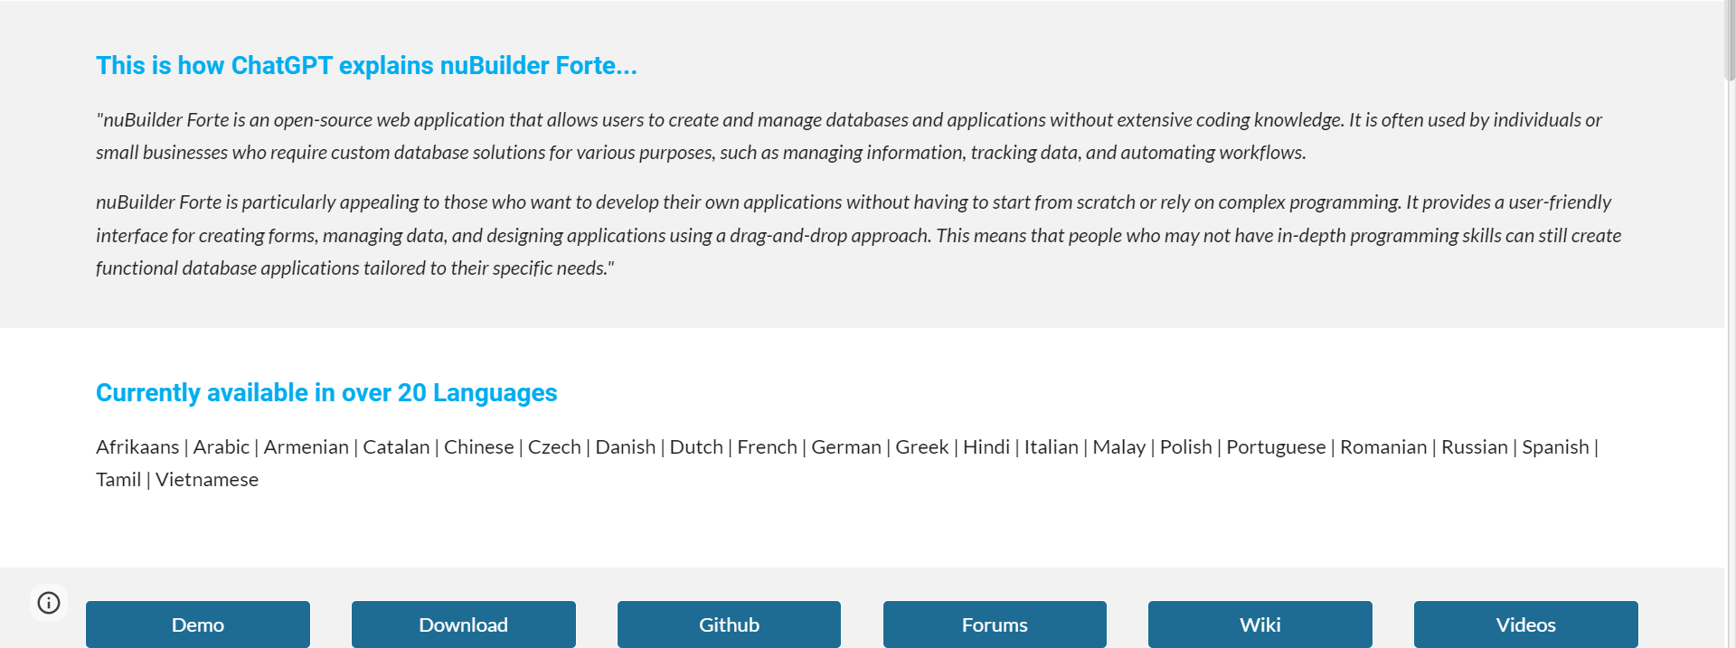This screenshot has width=1736, height=648.
Task: Click the over 20 Languages heading
Action: tap(326, 393)
